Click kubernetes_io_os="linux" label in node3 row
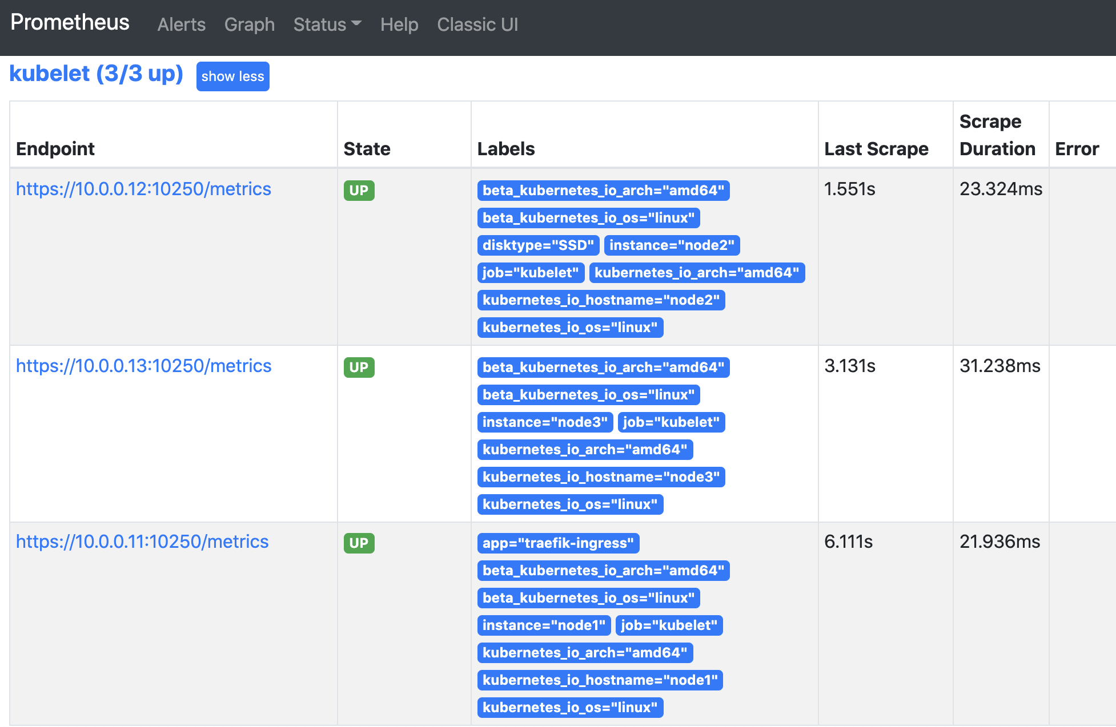The image size is (1116, 727). pyautogui.click(x=570, y=504)
